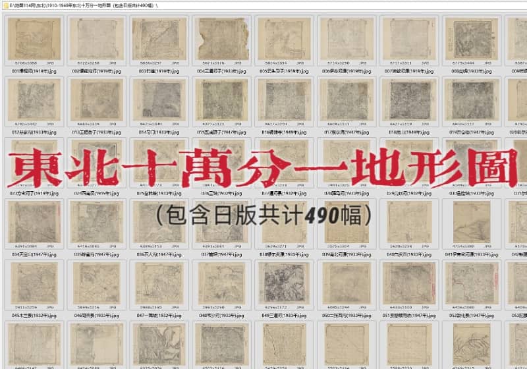The height and width of the screenshot is (369, 527).
Task: Click the file name starting with 052
Action: click(x=472, y=316)
